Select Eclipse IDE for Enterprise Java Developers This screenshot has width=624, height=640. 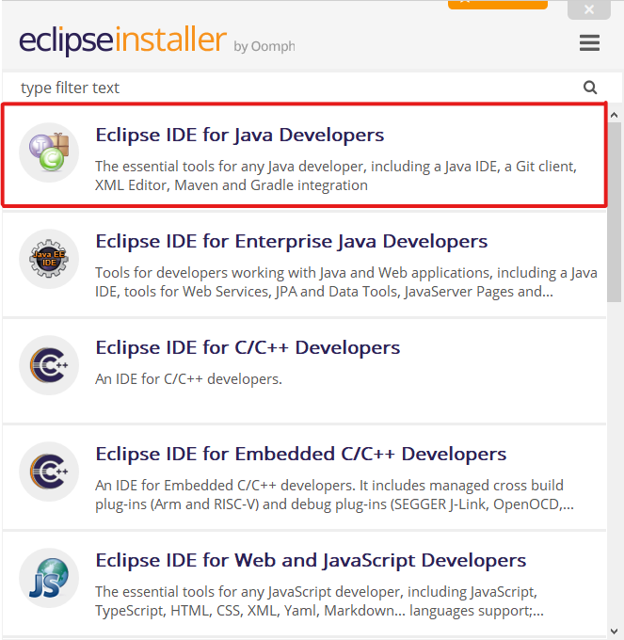pos(304,264)
